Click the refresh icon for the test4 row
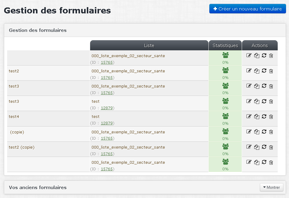Image resolution: width=289 pixels, height=198 pixels. click(264, 116)
